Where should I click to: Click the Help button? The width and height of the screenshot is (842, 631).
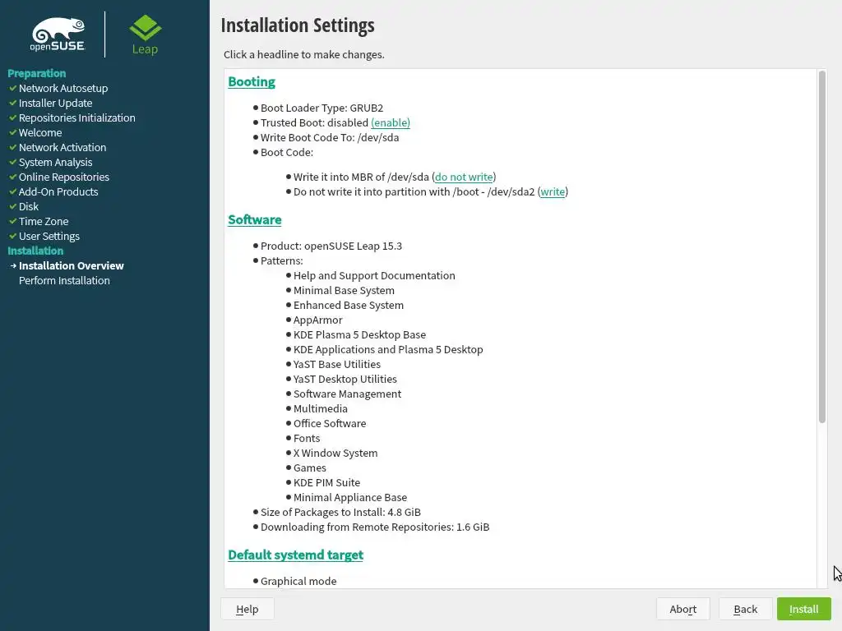(248, 609)
